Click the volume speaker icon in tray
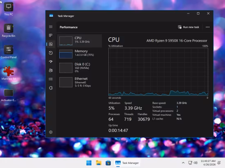Viewport: 225px width, 168px height. coord(196,163)
